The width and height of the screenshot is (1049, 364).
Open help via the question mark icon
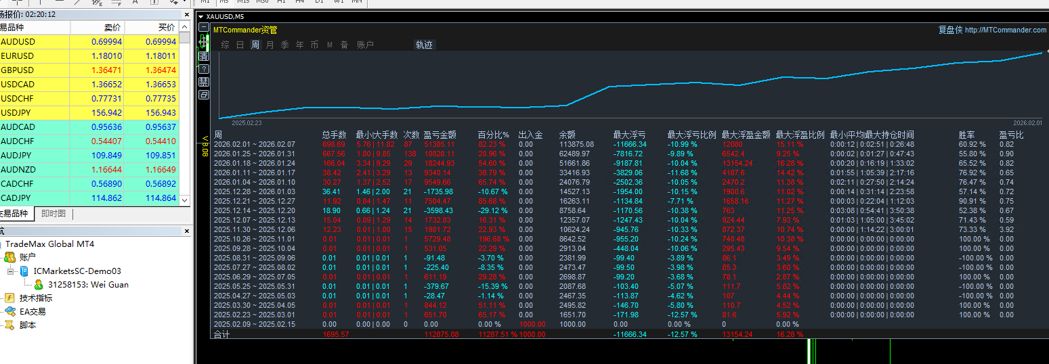pos(204,69)
